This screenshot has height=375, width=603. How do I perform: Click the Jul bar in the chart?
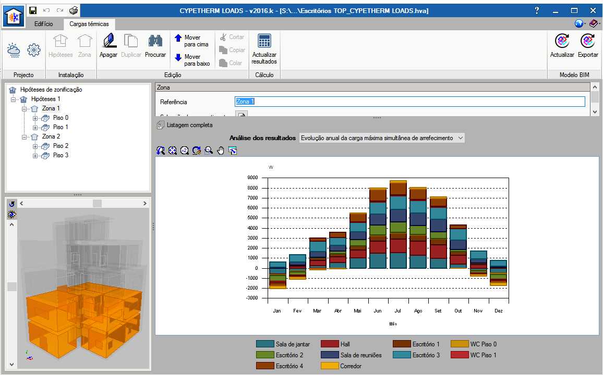coord(398,224)
